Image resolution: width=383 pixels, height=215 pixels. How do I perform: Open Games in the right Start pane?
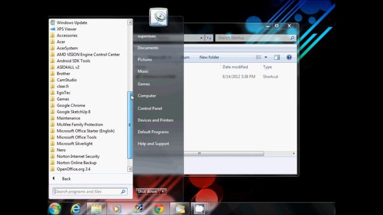(x=144, y=84)
